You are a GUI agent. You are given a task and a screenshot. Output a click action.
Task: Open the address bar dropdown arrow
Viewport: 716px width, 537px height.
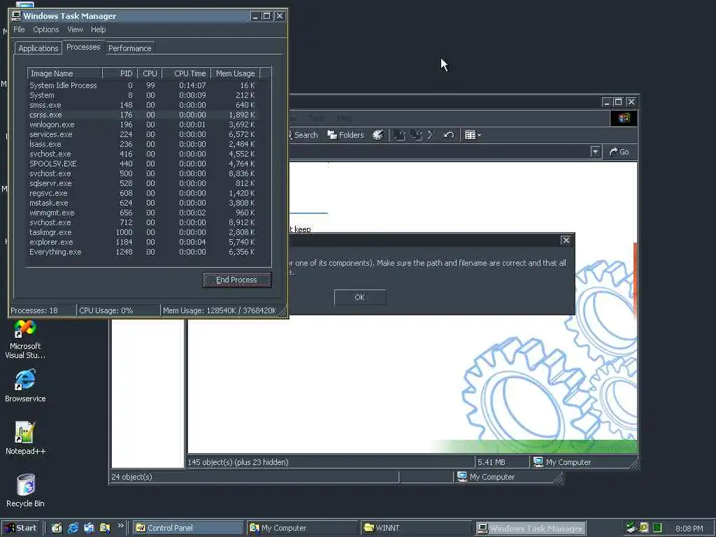[x=595, y=152]
